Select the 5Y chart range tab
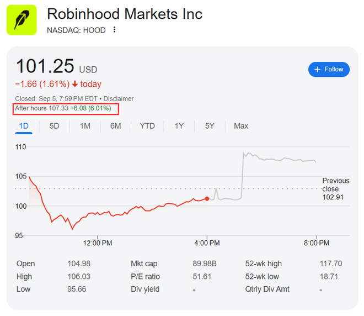 coord(210,126)
